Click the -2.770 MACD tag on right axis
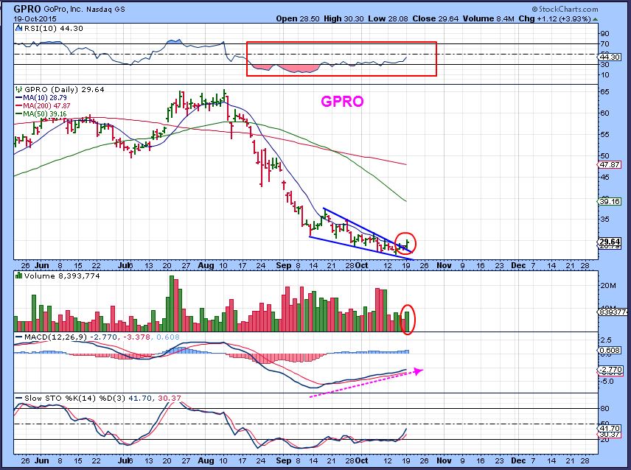The width and height of the screenshot is (631, 470). click(610, 369)
